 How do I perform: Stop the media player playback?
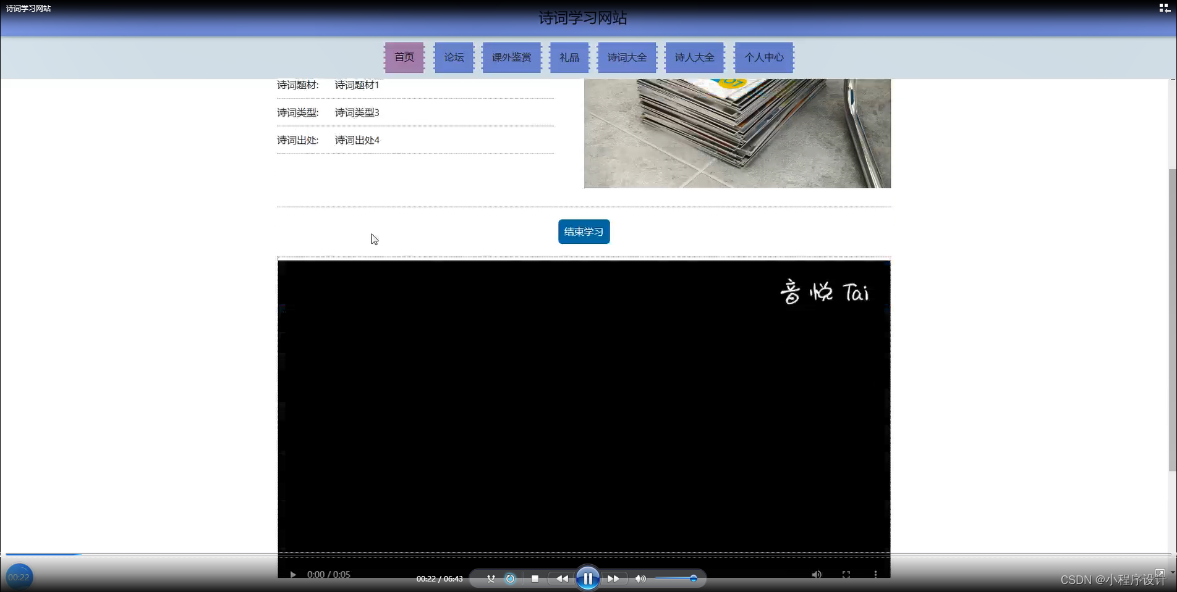tap(535, 578)
